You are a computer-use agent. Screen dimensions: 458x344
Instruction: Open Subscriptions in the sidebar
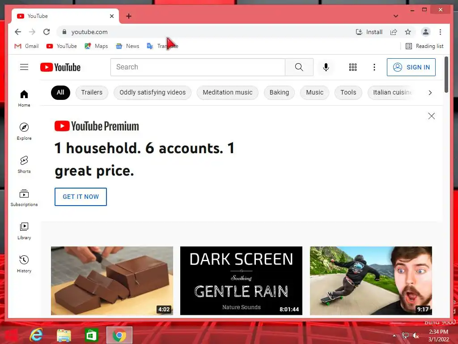24,198
